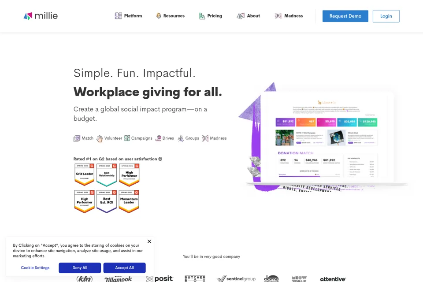The width and height of the screenshot is (423, 282).
Task: Click 'Workplace giving for all.' headline
Action: 148,92
